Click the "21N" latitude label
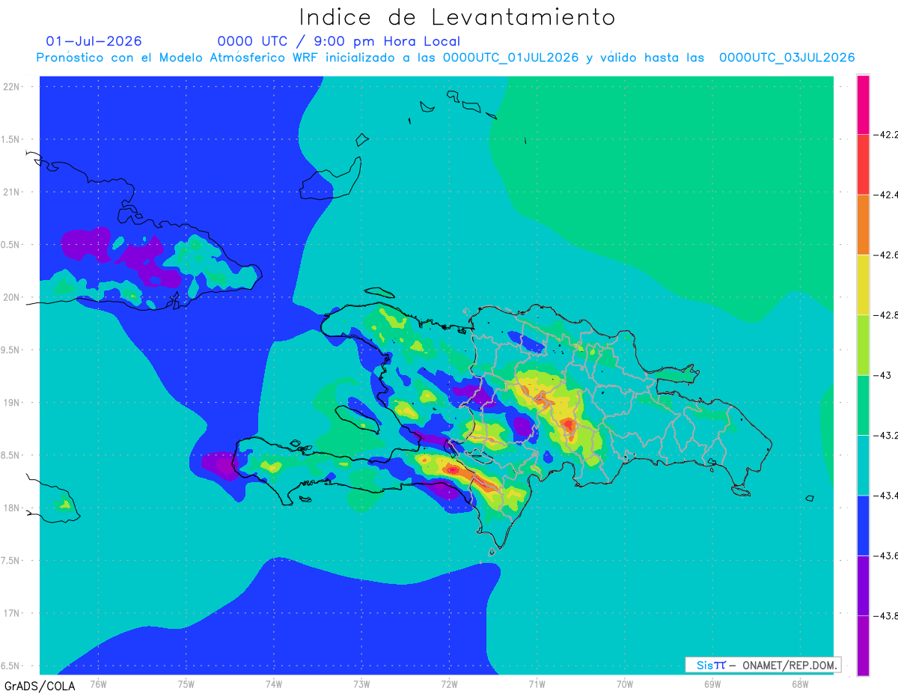Screen dimensions: 898x694 tap(12, 192)
